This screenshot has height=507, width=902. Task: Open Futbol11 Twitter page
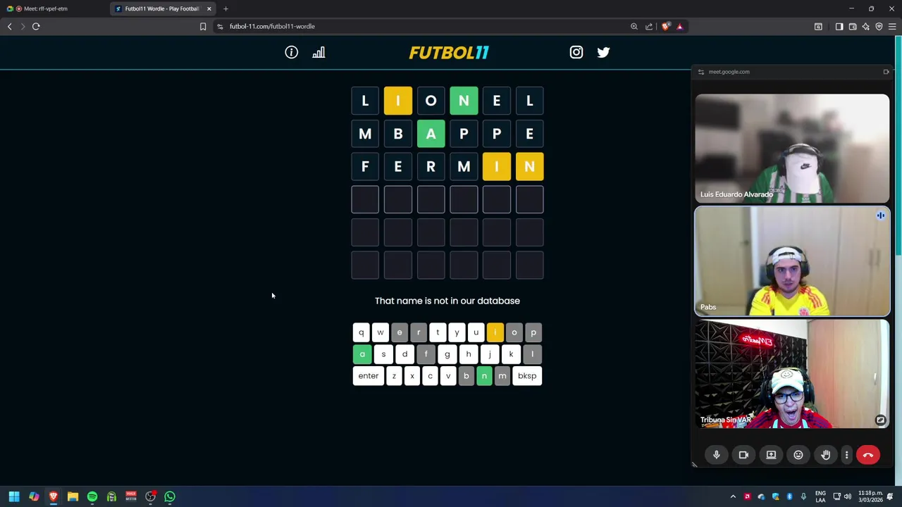603,52
